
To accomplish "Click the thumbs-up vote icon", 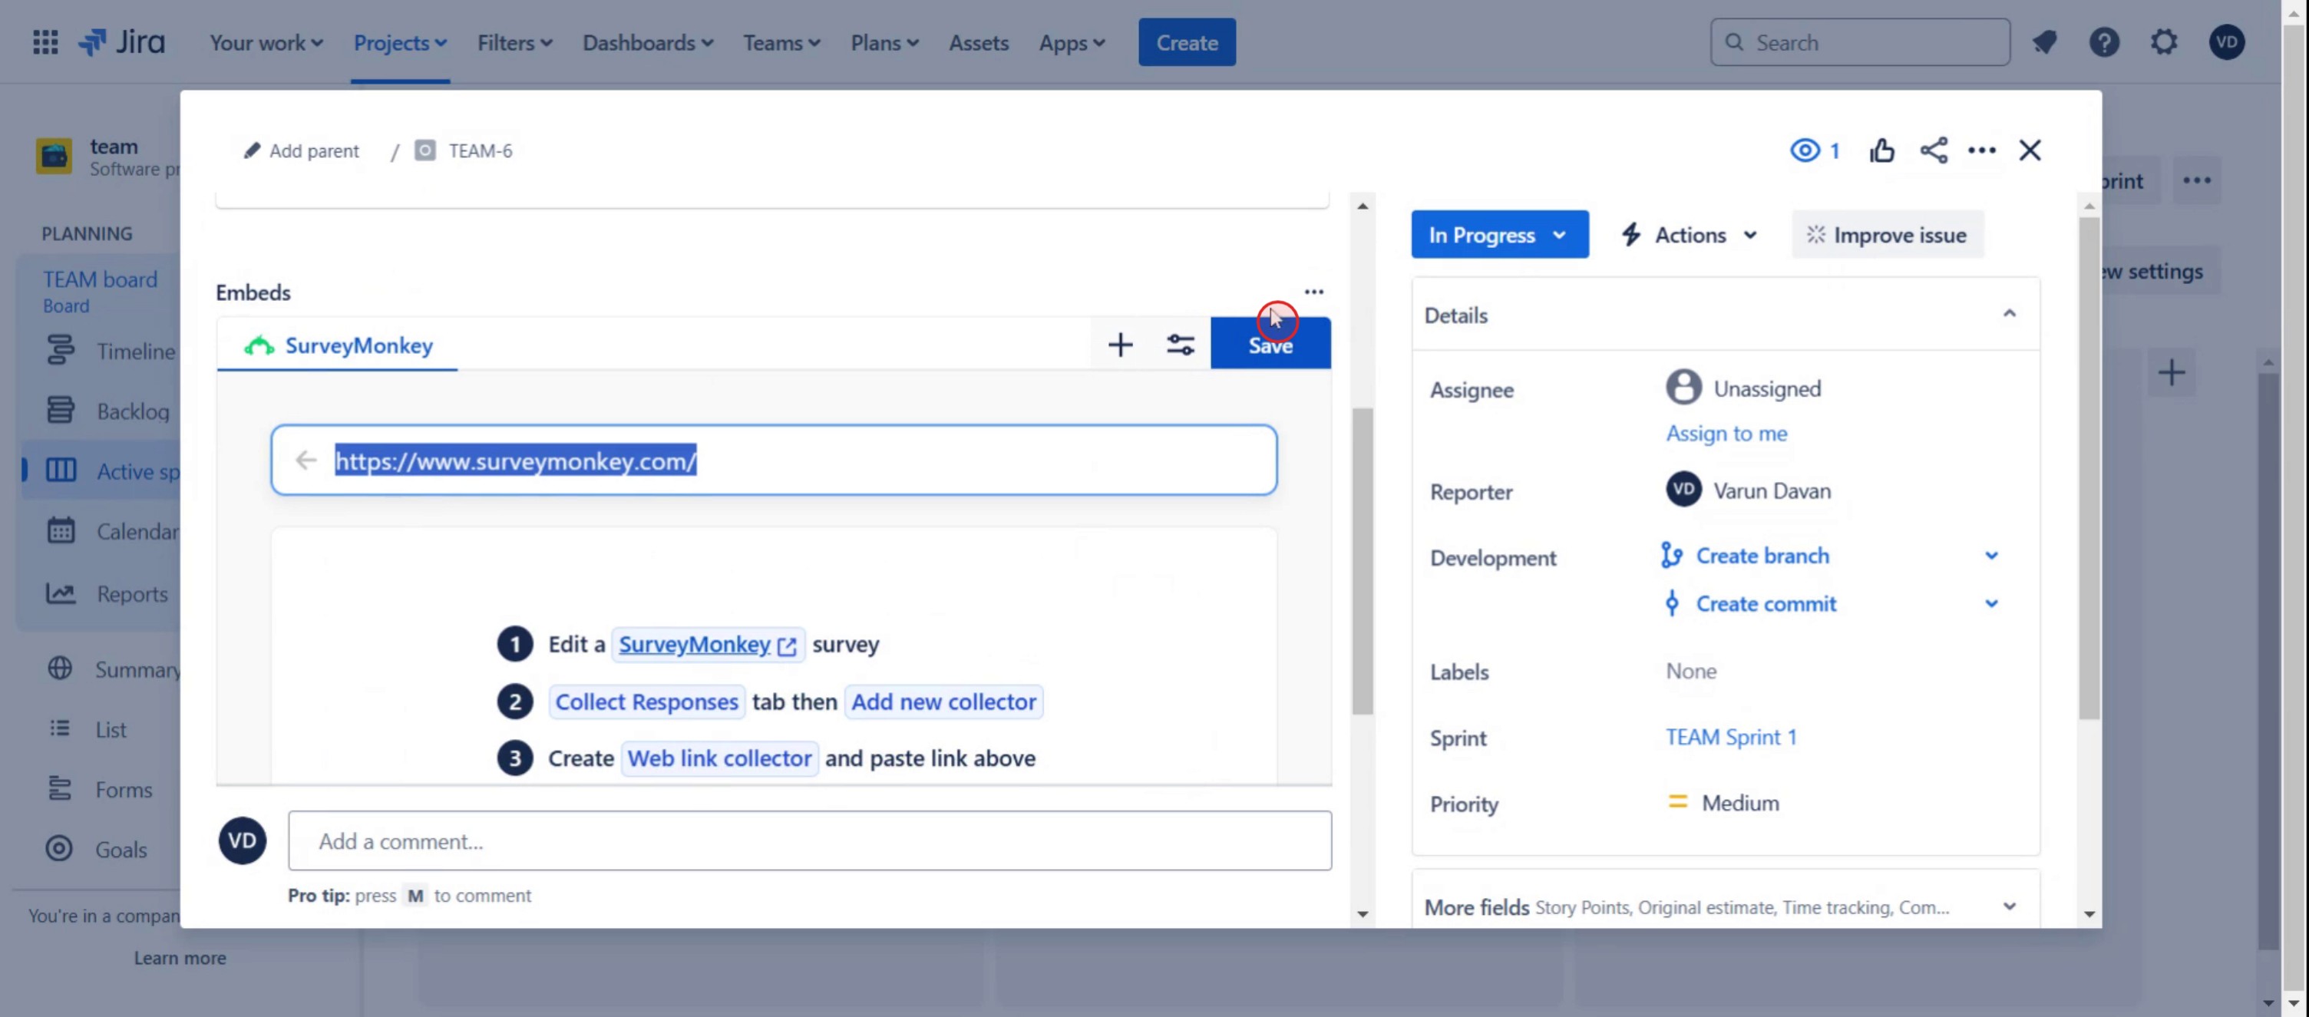I will tap(1881, 150).
